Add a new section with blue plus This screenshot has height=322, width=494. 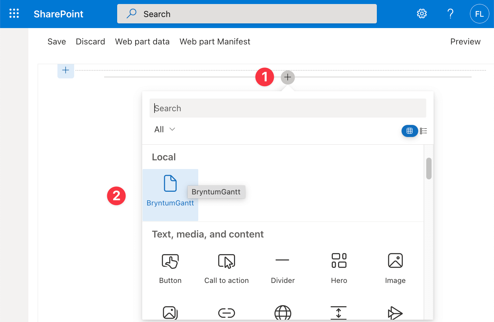pos(66,70)
